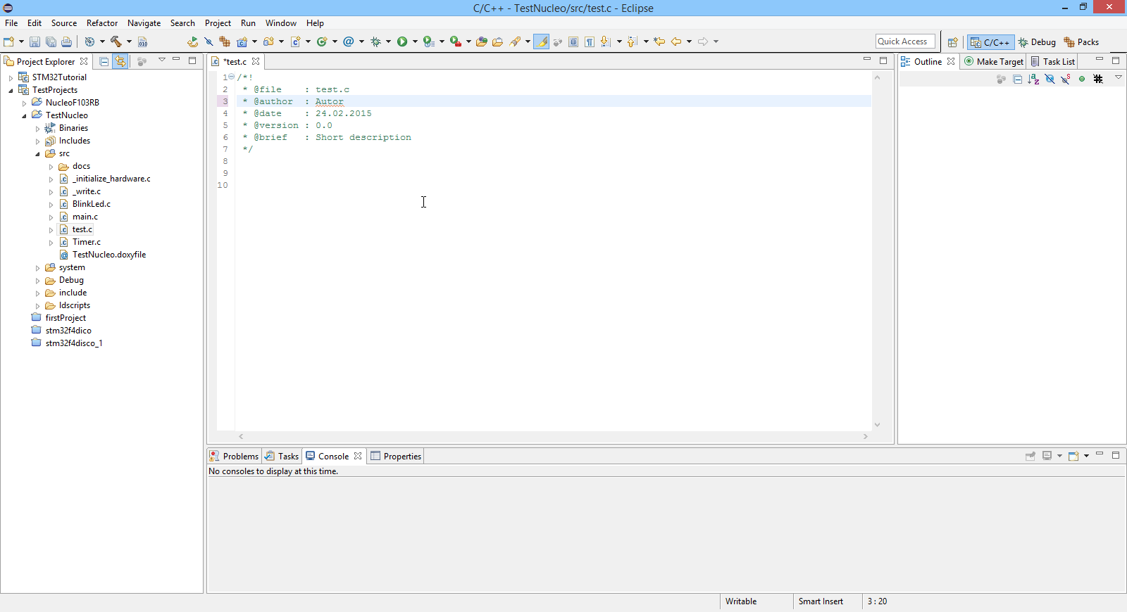Collapse the TestNucleo project node
This screenshot has width=1127, height=612.
[24, 115]
